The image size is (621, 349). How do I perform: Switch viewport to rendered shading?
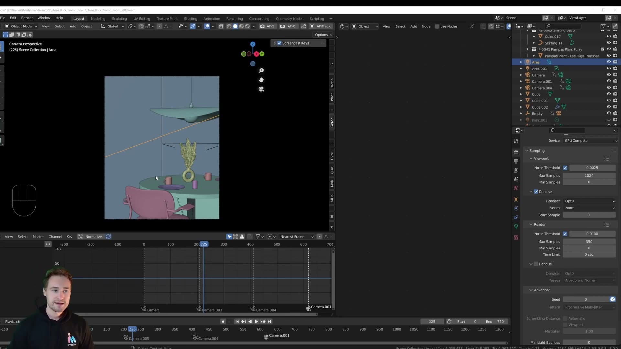(x=247, y=26)
